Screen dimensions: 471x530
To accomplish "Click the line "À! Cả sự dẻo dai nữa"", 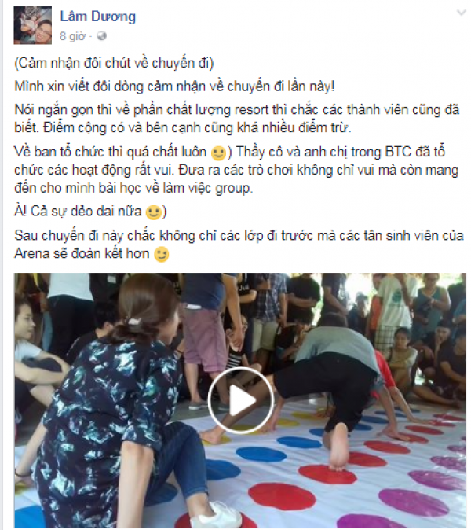I will (78, 212).
